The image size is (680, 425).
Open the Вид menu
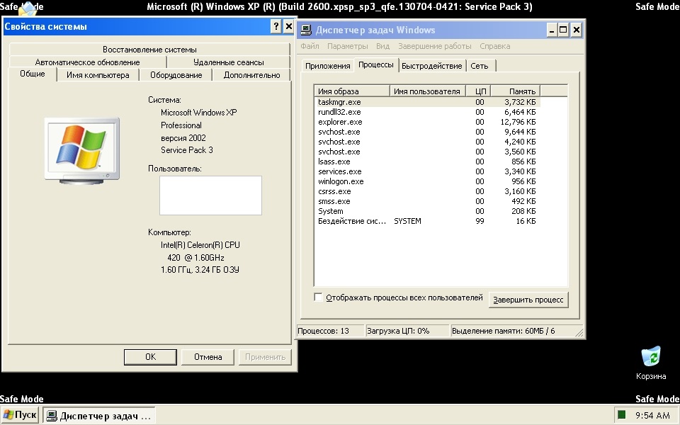(382, 46)
